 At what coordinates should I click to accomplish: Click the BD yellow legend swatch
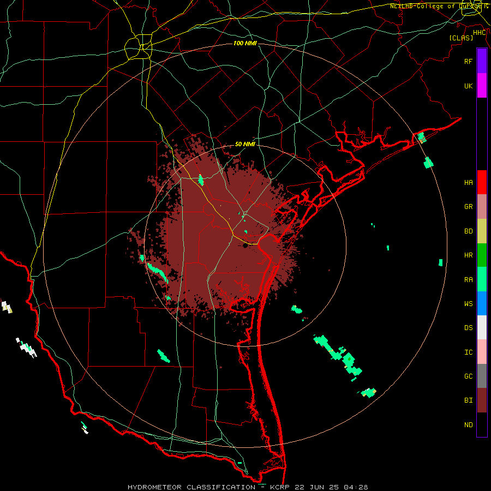pyautogui.click(x=482, y=231)
